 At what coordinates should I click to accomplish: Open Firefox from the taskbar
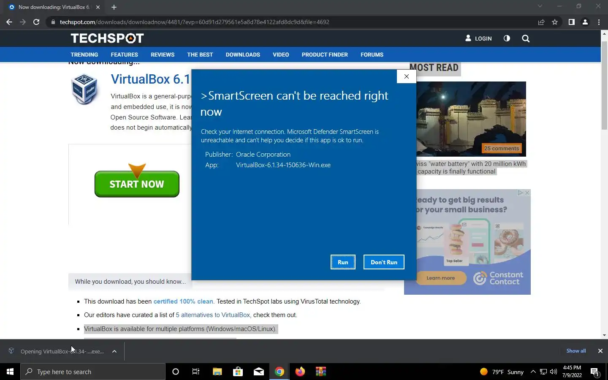(x=300, y=372)
